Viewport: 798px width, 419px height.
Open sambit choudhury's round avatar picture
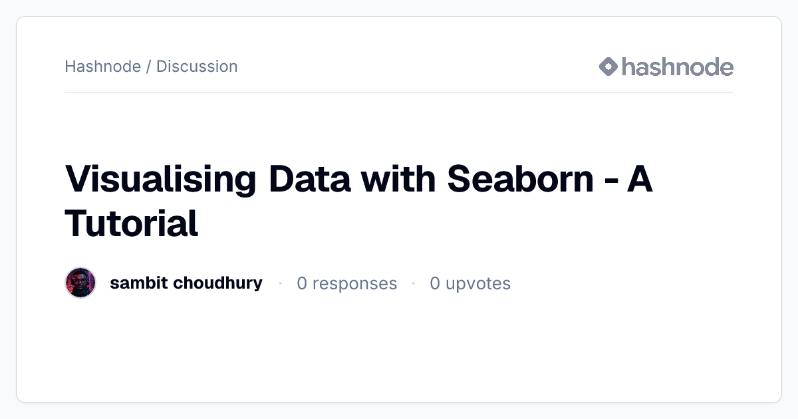pyautogui.click(x=80, y=283)
